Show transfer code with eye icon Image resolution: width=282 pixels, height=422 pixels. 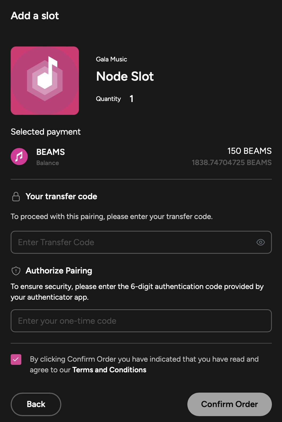260,242
